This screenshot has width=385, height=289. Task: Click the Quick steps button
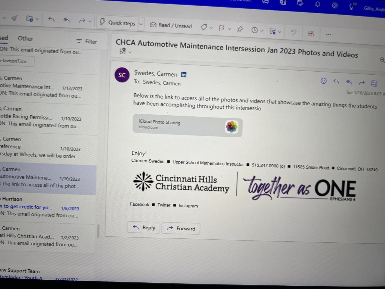pyautogui.click(x=118, y=23)
